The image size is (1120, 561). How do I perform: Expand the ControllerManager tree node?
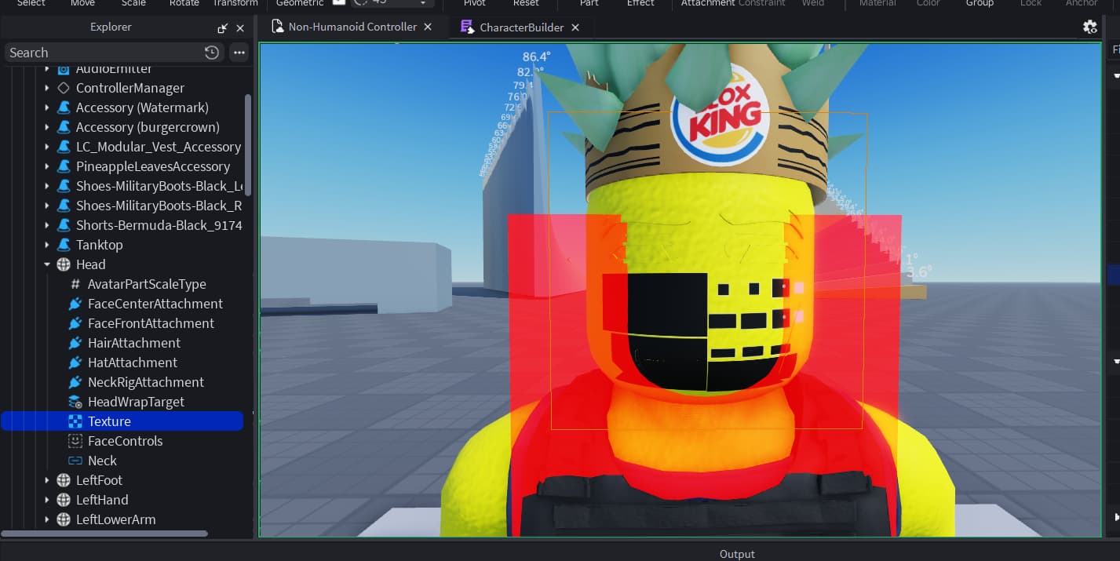coord(47,88)
